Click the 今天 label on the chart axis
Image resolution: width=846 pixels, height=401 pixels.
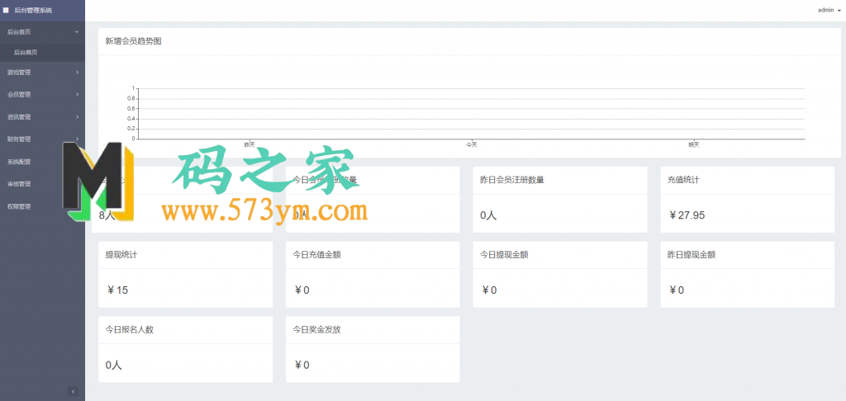(472, 144)
